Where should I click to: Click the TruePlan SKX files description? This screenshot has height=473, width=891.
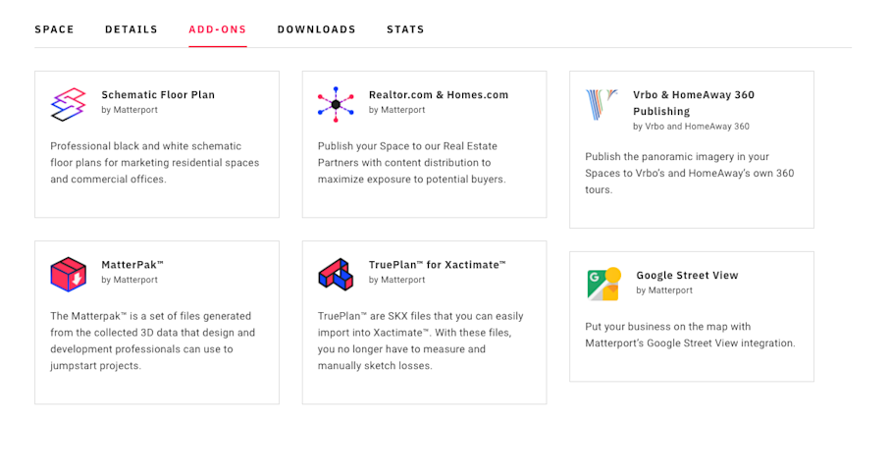(x=421, y=341)
